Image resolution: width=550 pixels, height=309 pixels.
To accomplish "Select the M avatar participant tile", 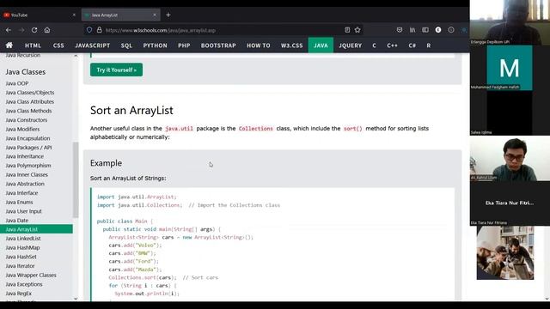I will click(510, 68).
